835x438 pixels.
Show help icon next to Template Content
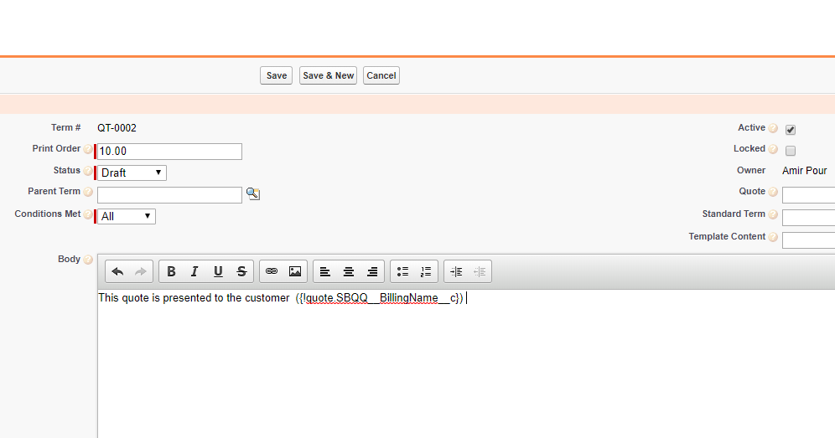coord(773,237)
